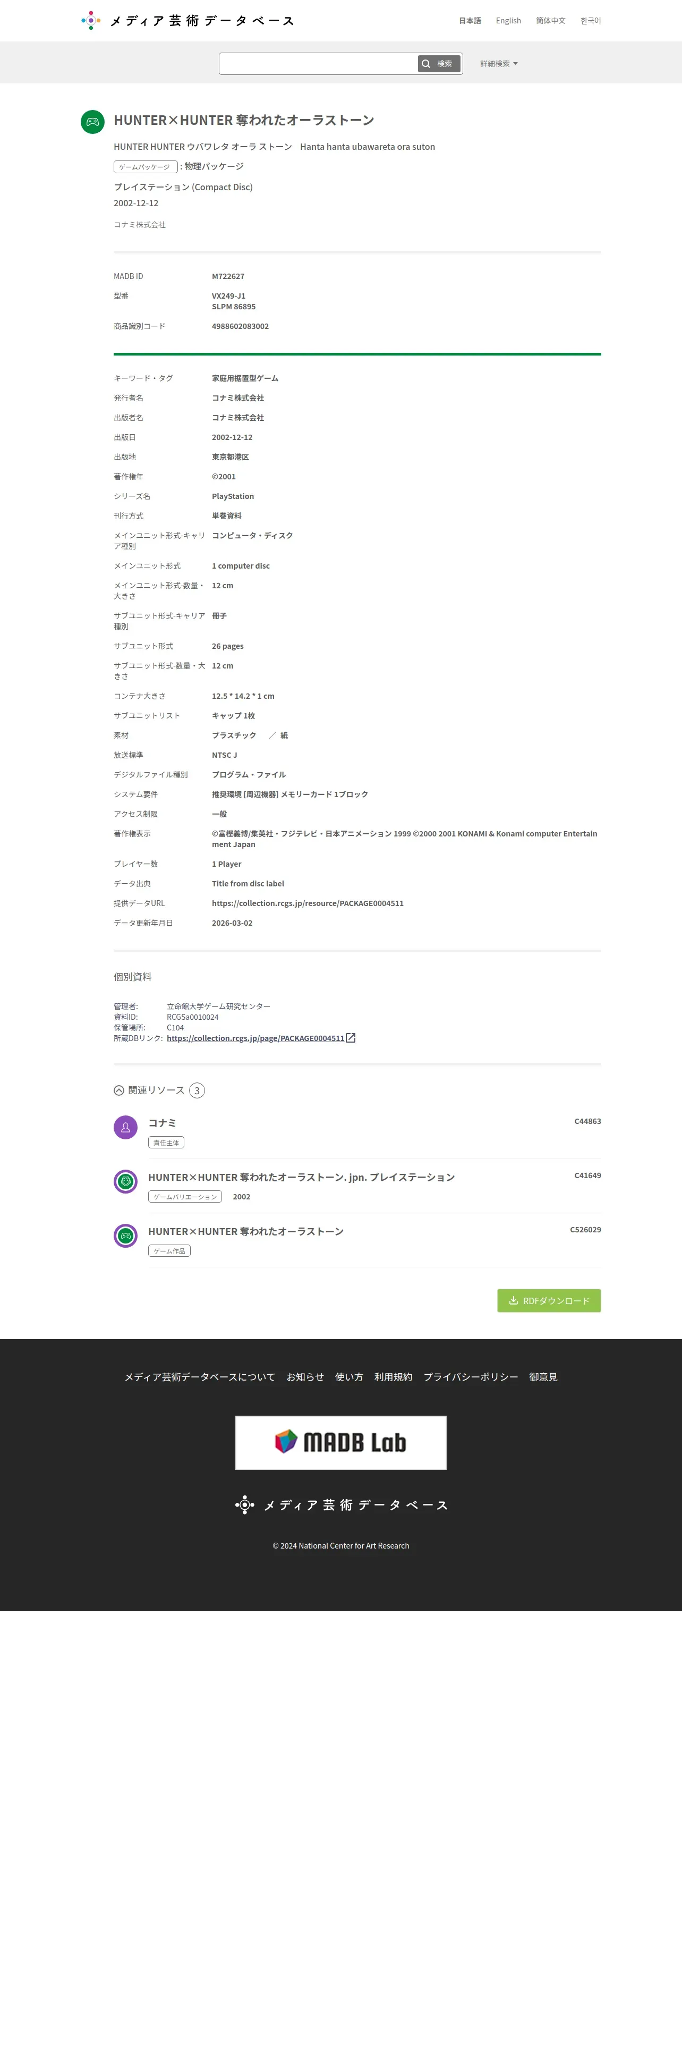Click the download icon in RDFダウンロード button

514,1300
